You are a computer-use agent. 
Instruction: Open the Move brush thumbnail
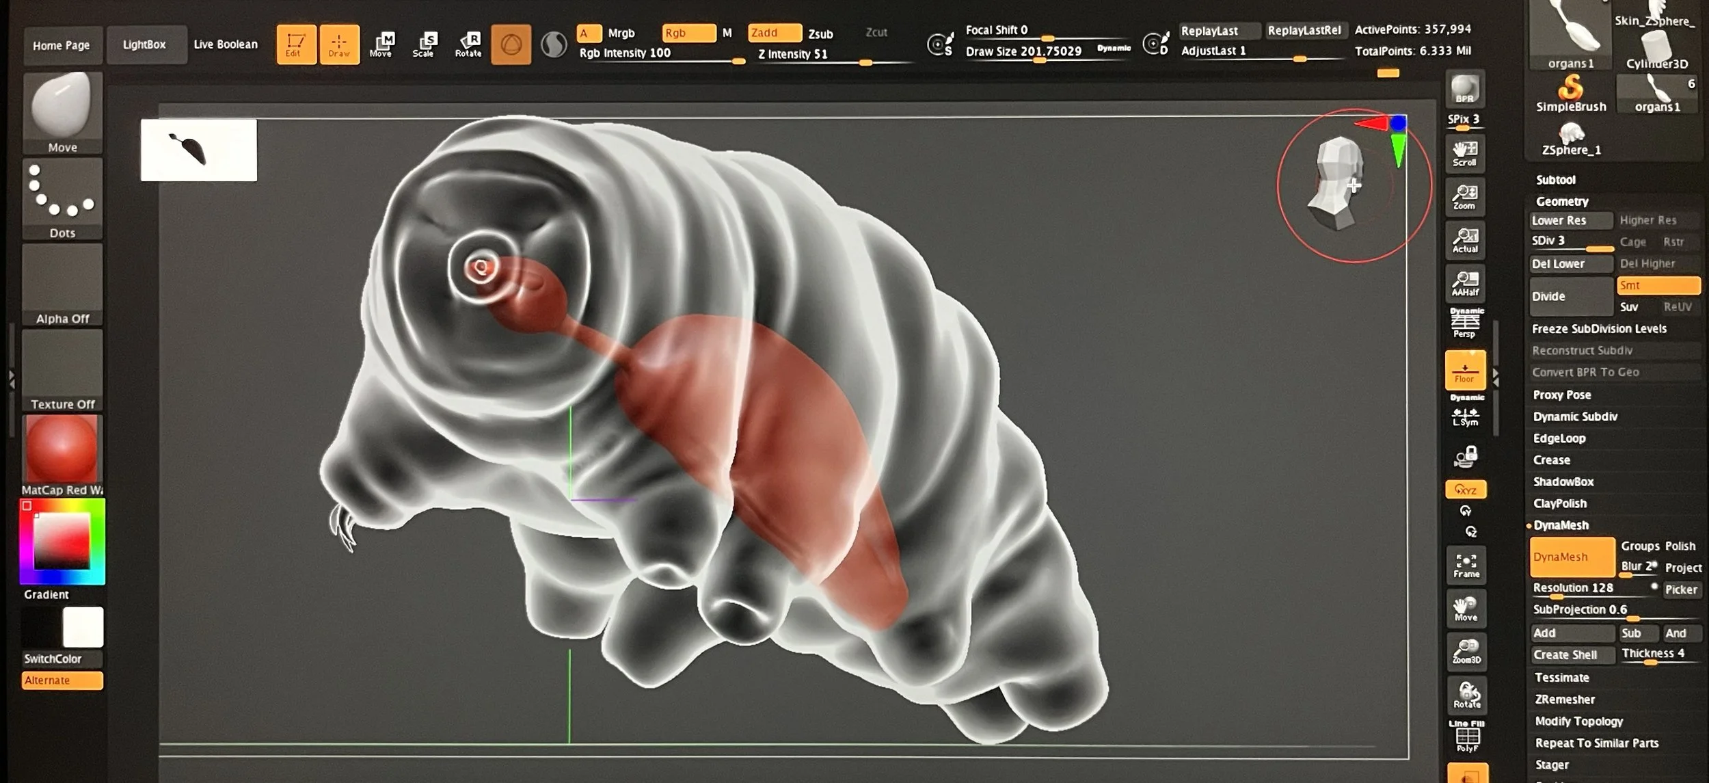[x=62, y=113]
